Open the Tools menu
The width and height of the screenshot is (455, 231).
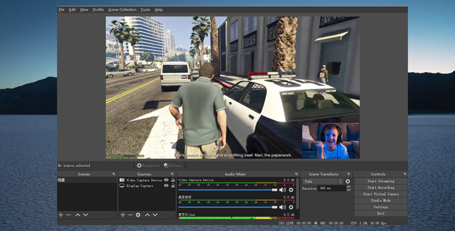(145, 9)
